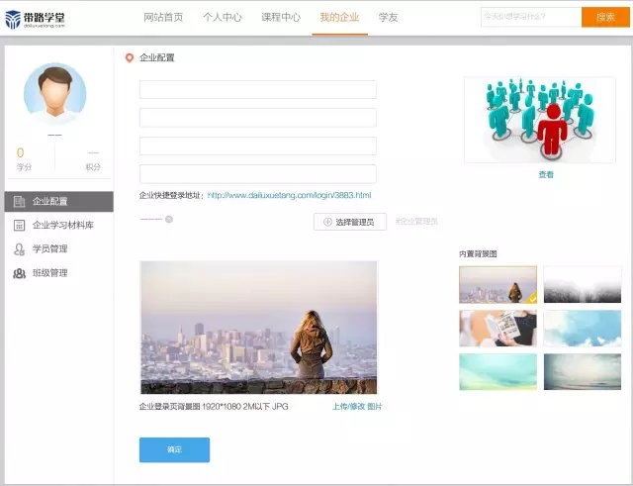633x486 pixels.
Task: Open the enterprise quick login URL link
Action: click(x=289, y=196)
